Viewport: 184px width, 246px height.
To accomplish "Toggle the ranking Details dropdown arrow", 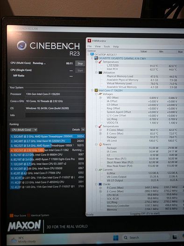I will pos(83,130).
